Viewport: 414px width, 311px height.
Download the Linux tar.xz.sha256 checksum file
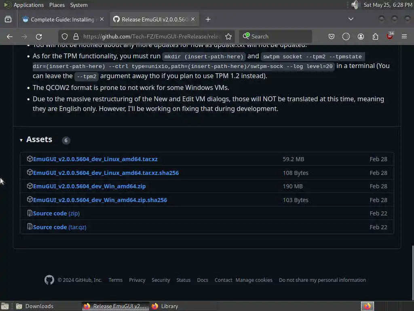[x=106, y=173]
